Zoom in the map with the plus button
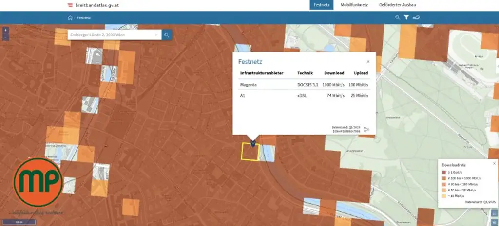 5,30
